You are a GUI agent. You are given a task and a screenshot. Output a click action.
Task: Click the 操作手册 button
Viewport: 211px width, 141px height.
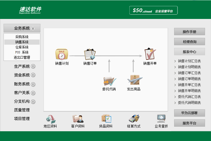point(190,32)
